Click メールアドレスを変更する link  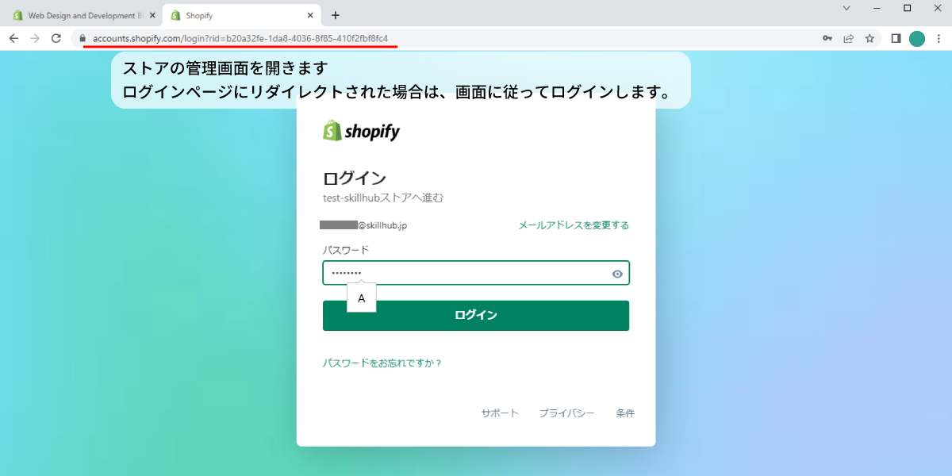574,225
